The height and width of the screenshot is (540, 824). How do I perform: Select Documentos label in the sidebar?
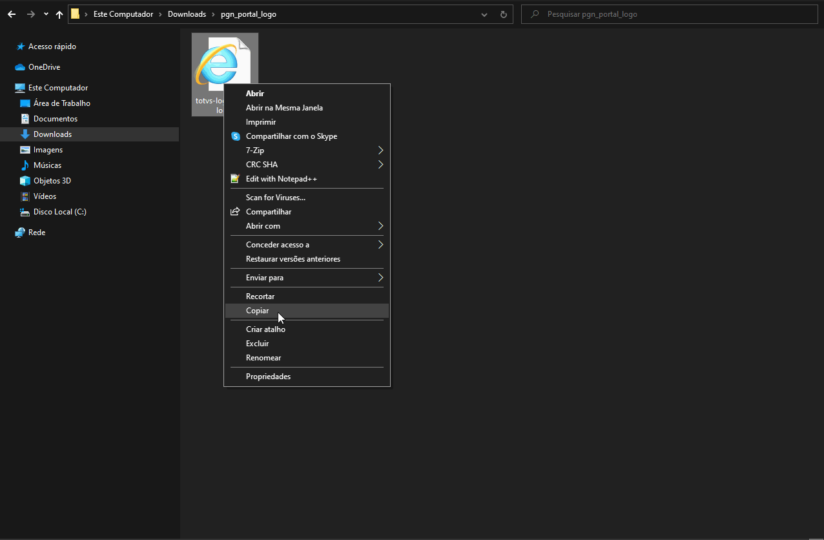[x=56, y=119]
